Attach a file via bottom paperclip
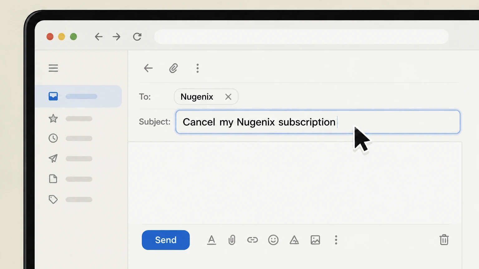This screenshot has height=269, width=479. click(x=232, y=240)
